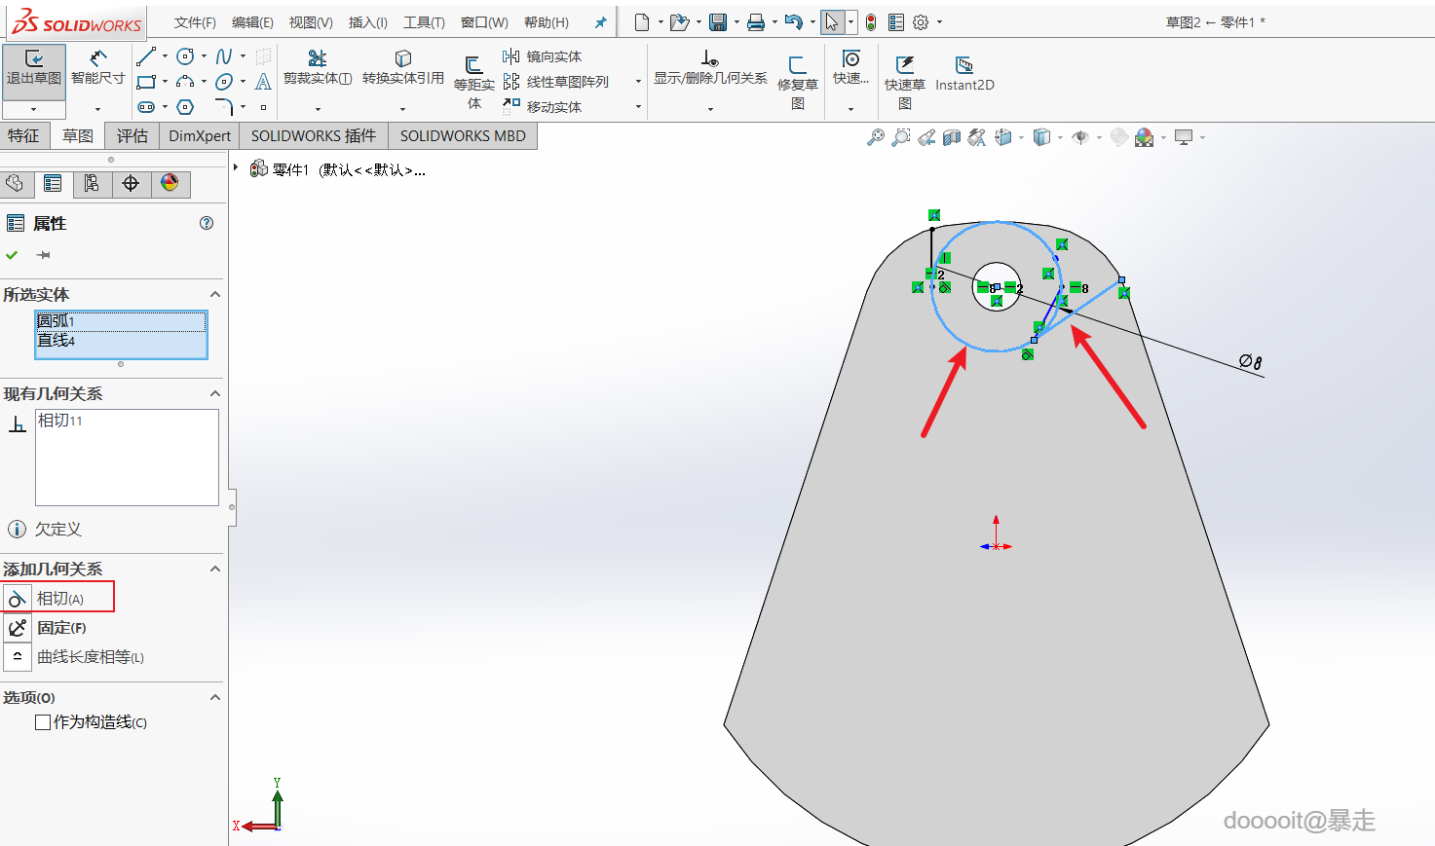Image resolution: width=1435 pixels, height=846 pixels.
Task: Select the Point sketch tool
Action: click(x=263, y=107)
